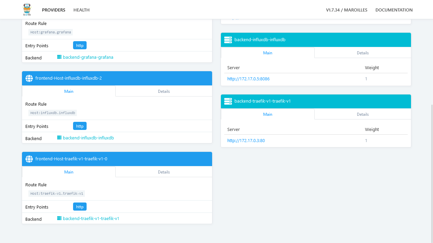Click server icon in backend-influxdb-influxdb header

(x=228, y=40)
